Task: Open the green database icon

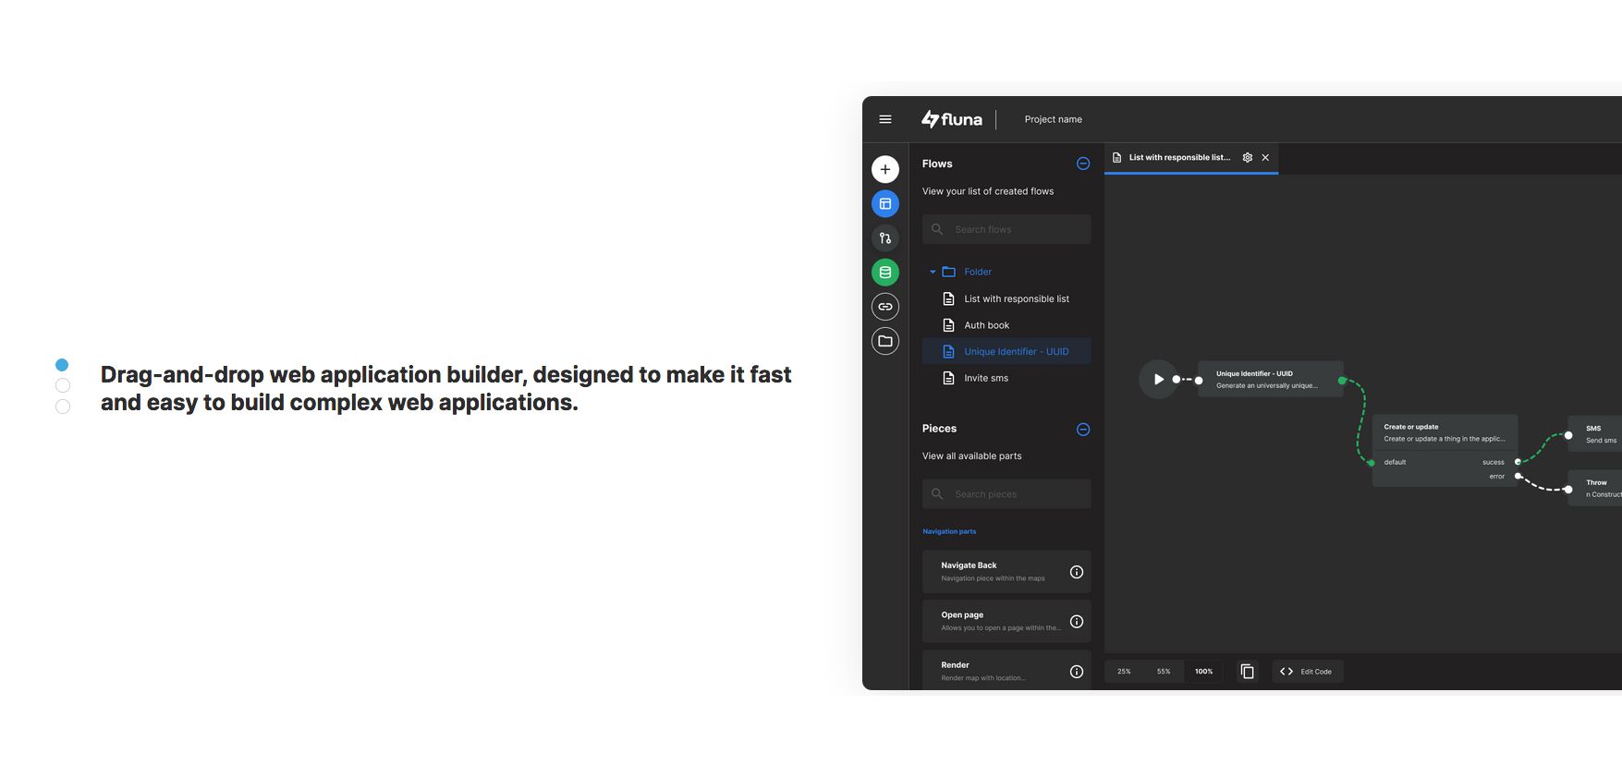Action: [884, 273]
